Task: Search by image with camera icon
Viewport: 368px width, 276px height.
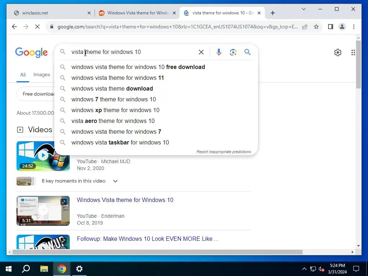Action: pos(233,52)
